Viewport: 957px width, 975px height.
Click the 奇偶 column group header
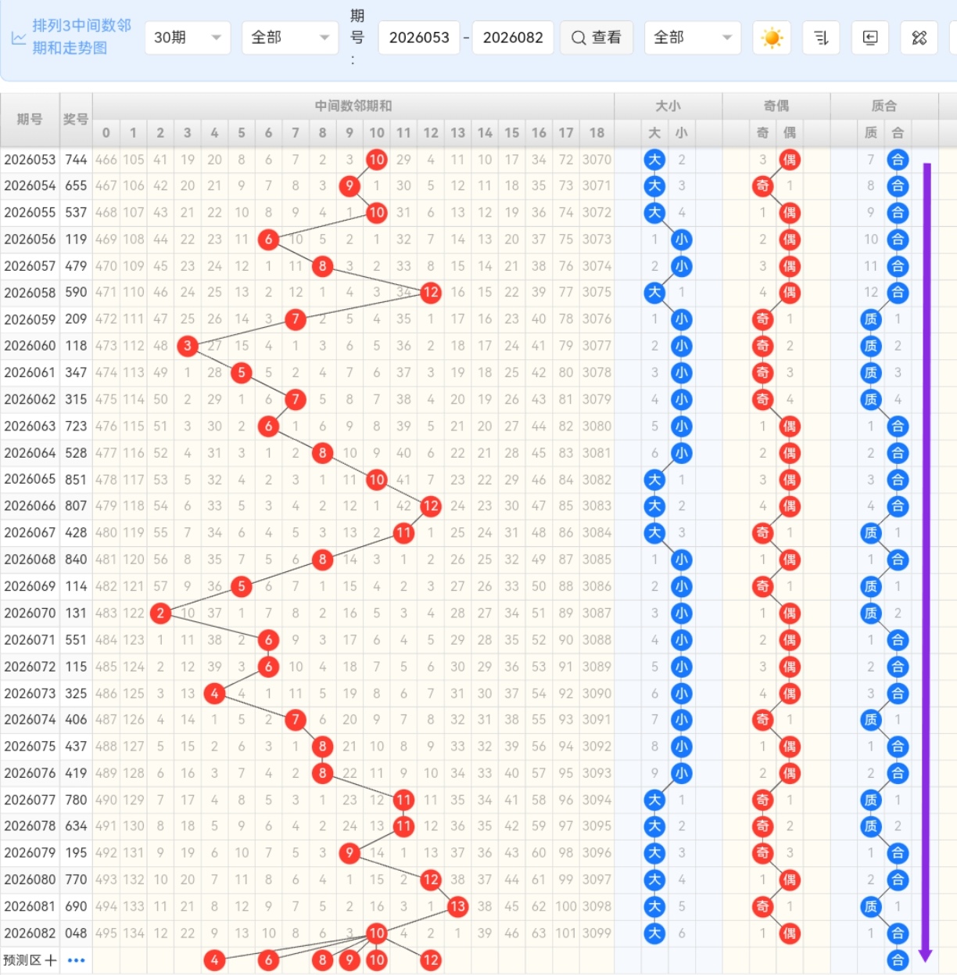pyautogui.click(x=776, y=106)
